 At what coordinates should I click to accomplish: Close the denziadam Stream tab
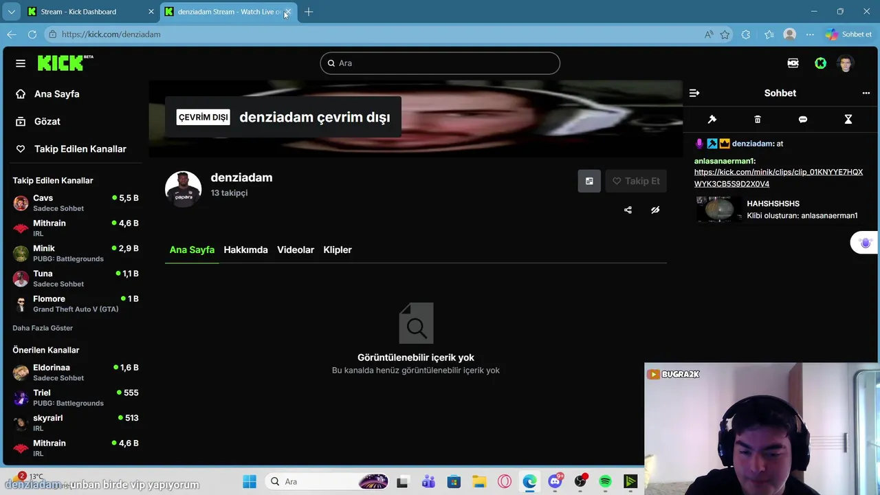point(288,12)
